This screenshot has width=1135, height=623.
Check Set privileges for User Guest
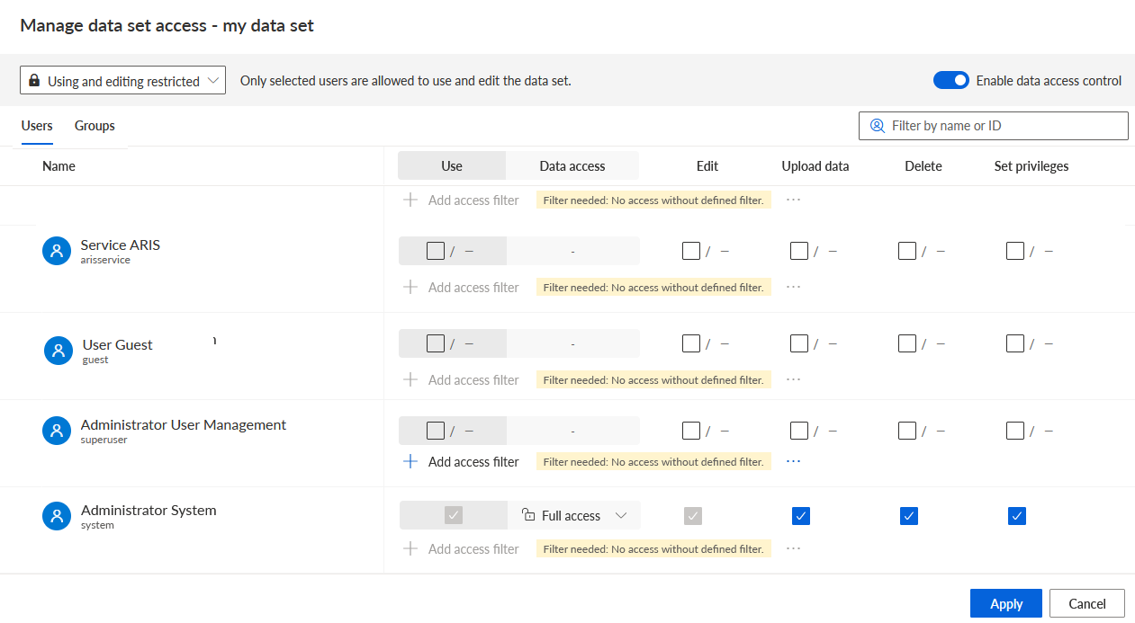[1015, 343]
